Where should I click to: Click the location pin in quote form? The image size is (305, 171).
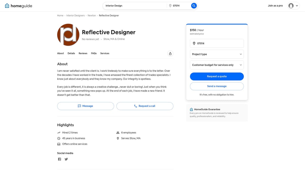[194, 43]
